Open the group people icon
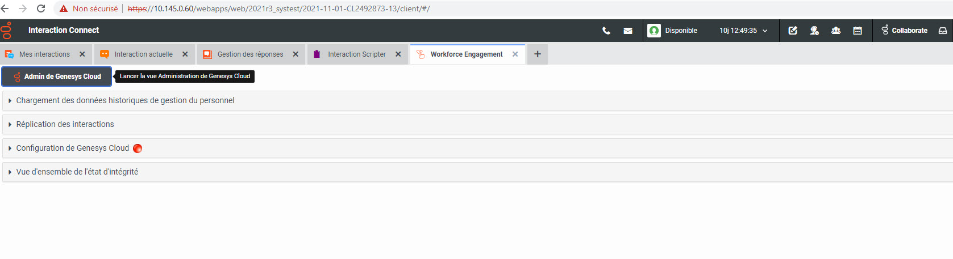Image resolution: width=953 pixels, height=259 pixels. click(x=836, y=31)
